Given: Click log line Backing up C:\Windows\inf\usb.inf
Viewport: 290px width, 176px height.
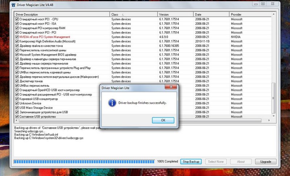Looking at the screenshot, I should [36, 135].
